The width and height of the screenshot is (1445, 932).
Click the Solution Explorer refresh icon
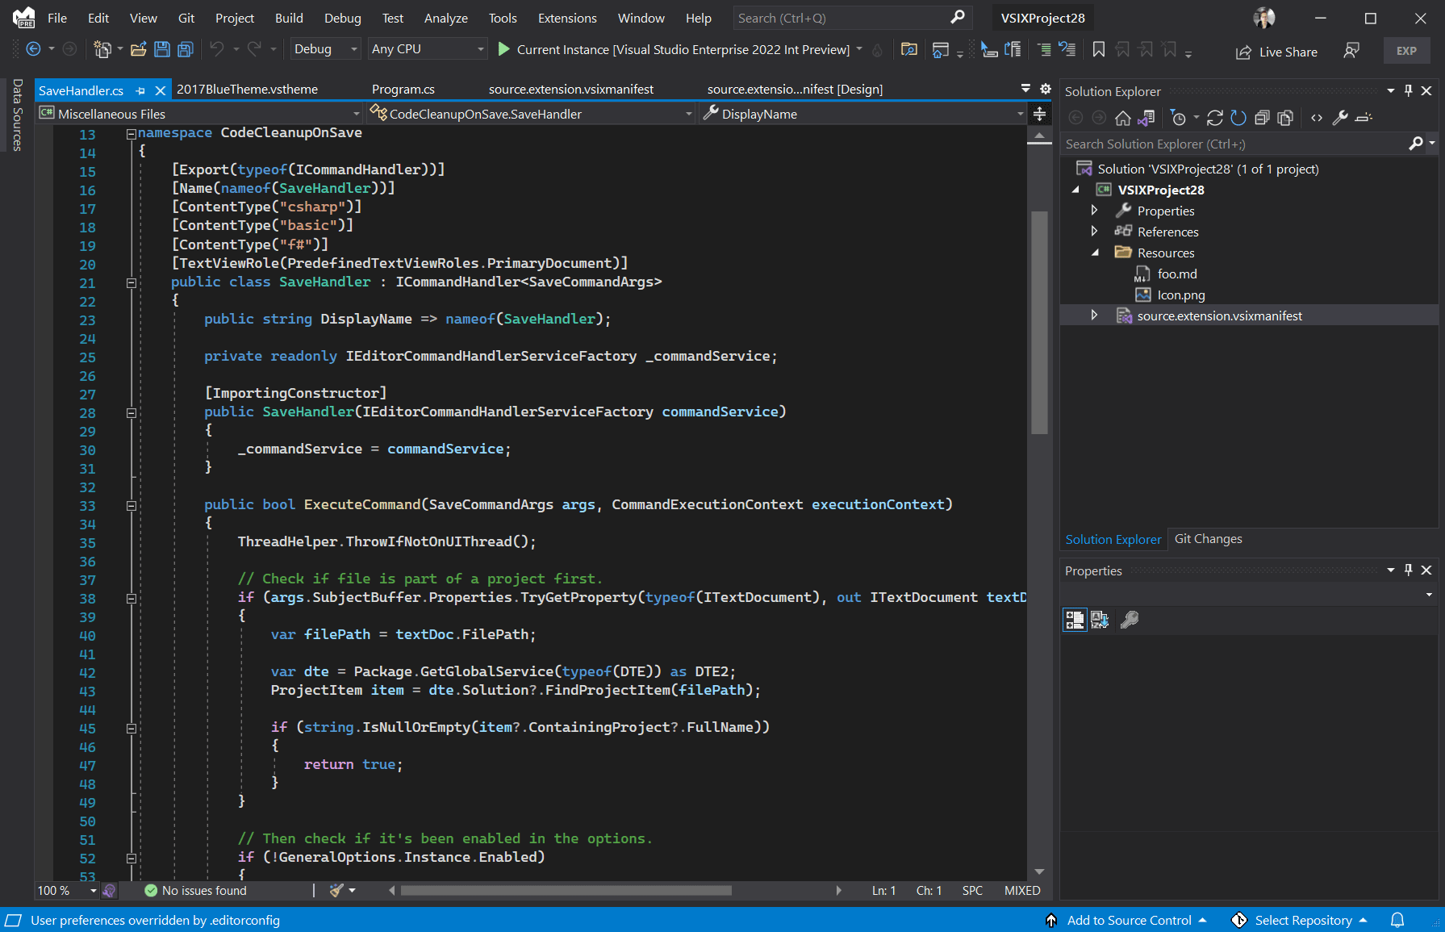[1238, 118]
